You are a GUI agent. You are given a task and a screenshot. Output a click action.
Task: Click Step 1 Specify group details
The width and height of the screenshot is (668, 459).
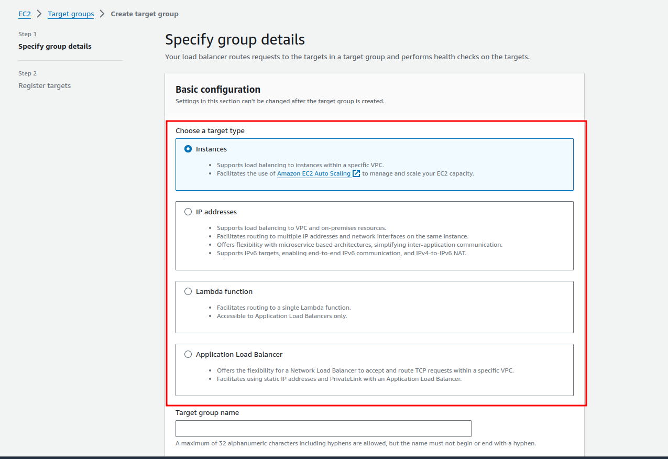54,46
